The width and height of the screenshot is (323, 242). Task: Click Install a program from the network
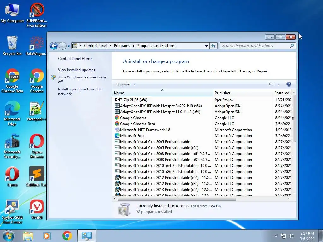pos(80,91)
